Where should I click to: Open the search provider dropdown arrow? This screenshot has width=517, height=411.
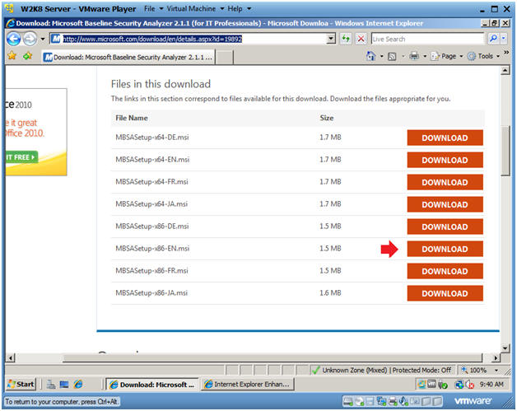pyautogui.click(x=504, y=39)
